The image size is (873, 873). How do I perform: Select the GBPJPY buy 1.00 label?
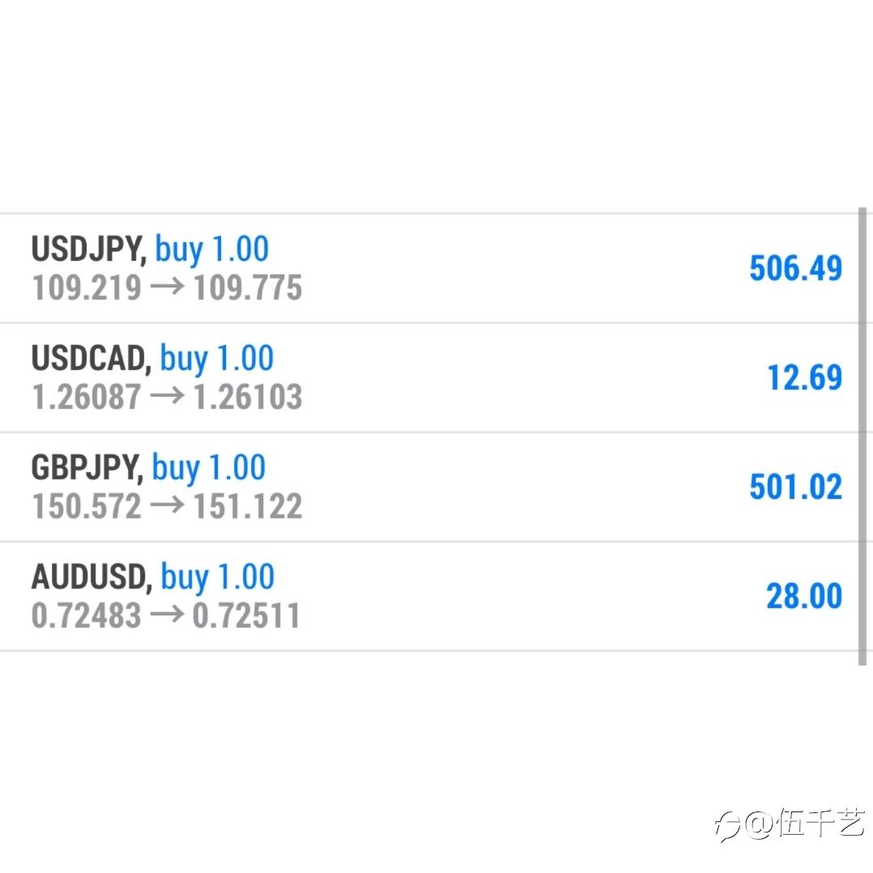209,468
